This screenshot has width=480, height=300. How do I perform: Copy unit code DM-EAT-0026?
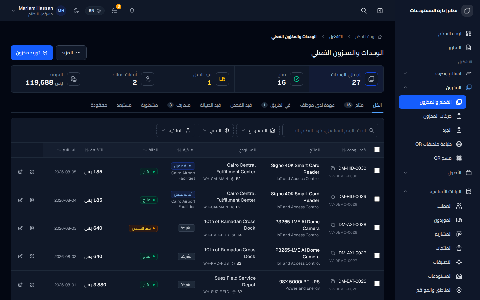[332, 281]
